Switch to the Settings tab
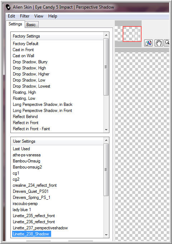The height and width of the screenshot is (244, 172). click(15, 24)
